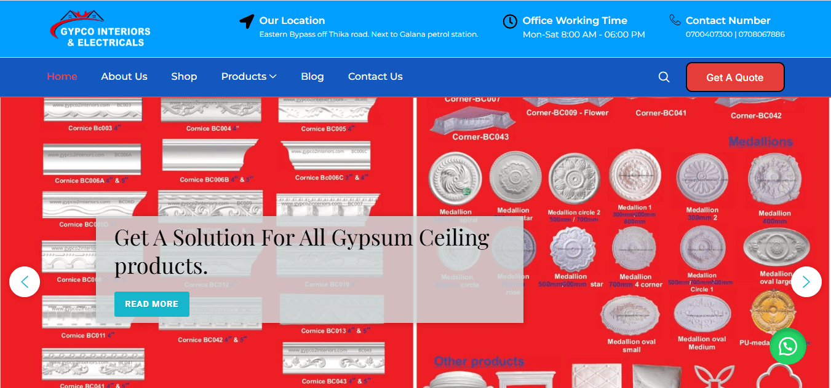The height and width of the screenshot is (388, 831).
Task: Click the Medallion Circle 1 image
Action: click(x=702, y=249)
